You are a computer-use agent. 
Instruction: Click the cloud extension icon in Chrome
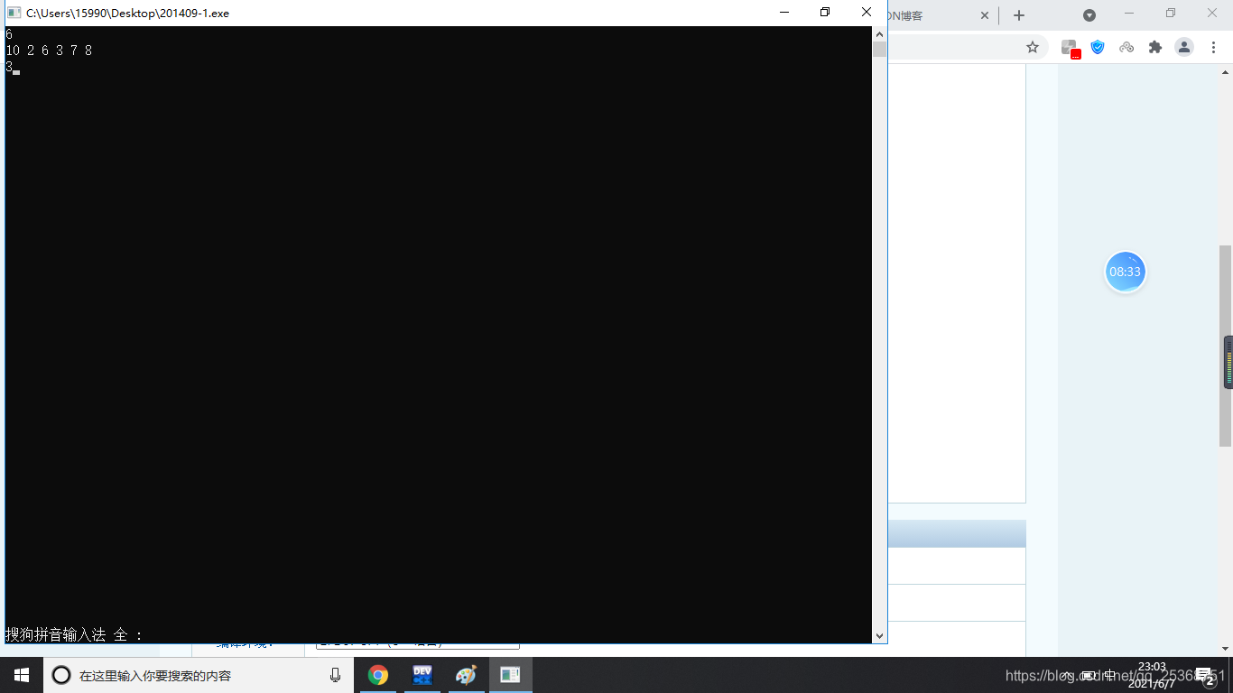point(1126,47)
